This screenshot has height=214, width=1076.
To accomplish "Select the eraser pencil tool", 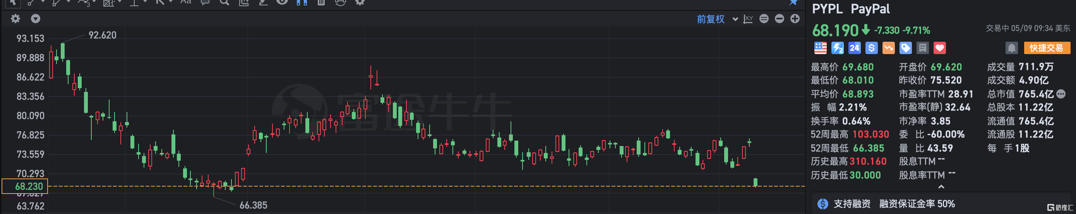I will pyautogui.click(x=263, y=2).
